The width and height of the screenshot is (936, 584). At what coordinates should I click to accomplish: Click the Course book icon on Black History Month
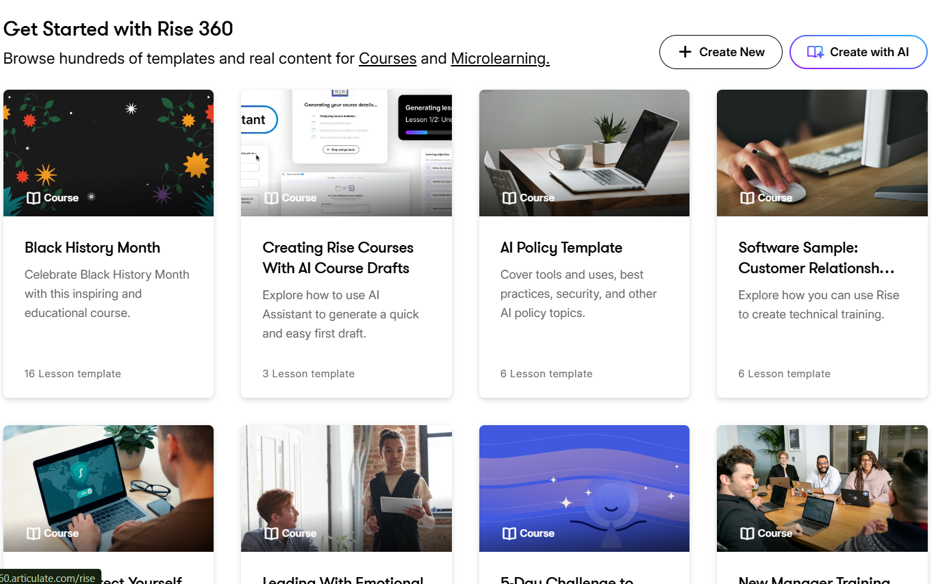pos(33,198)
